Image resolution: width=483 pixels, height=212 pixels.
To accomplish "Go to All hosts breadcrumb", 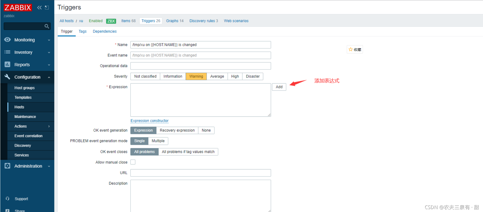I will click(67, 21).
